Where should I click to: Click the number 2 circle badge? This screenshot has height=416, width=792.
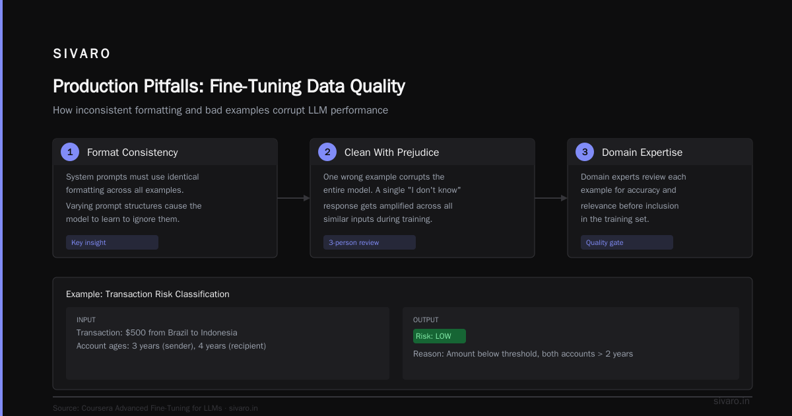pyautogui.click(x=327, y=152)
